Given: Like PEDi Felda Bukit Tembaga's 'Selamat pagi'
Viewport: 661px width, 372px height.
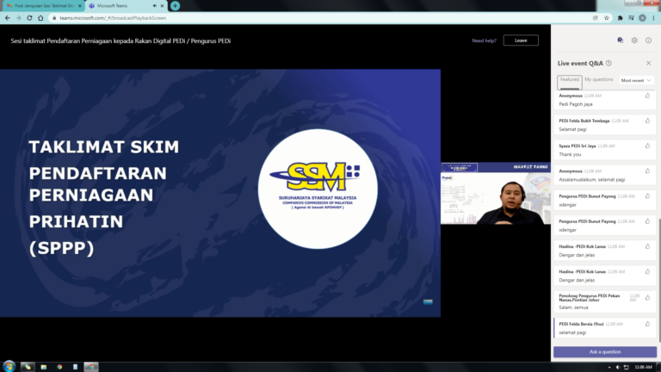Looking at the screenshot, I should pos(647,121).
